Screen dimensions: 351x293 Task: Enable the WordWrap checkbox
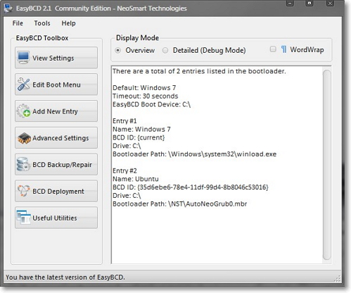coord(273,49)
